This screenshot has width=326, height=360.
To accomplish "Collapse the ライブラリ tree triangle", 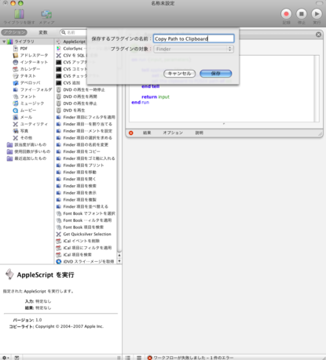I will tap(4, 42).
